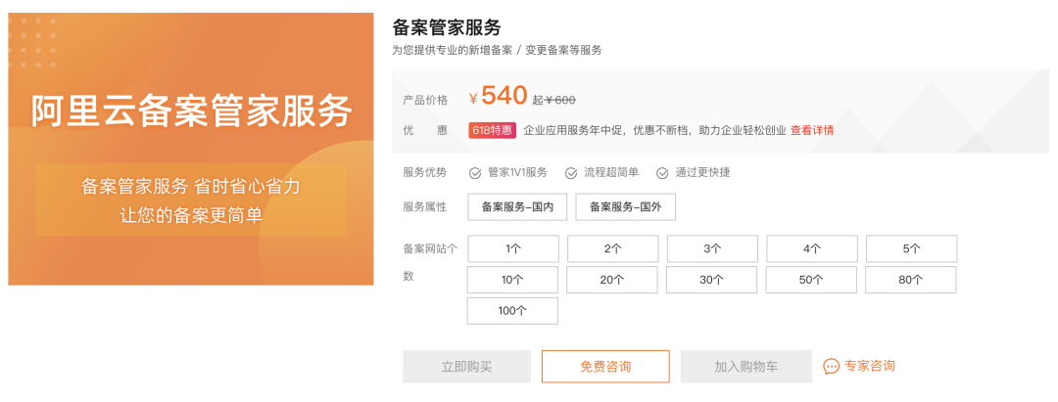The width and height of the screenshot is (1058, 402).
Task: Open the 查看详情 discount details link
Action: tap(812, 130)
